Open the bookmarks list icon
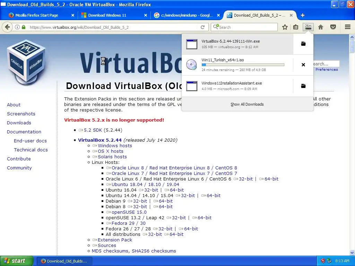Image resolution: width=355 pixels, height=266 pixels. click(296, 27)
